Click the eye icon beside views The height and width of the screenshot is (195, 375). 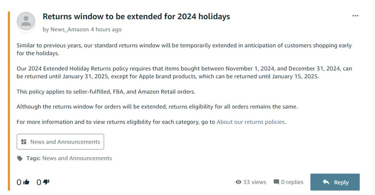(238, 182)
